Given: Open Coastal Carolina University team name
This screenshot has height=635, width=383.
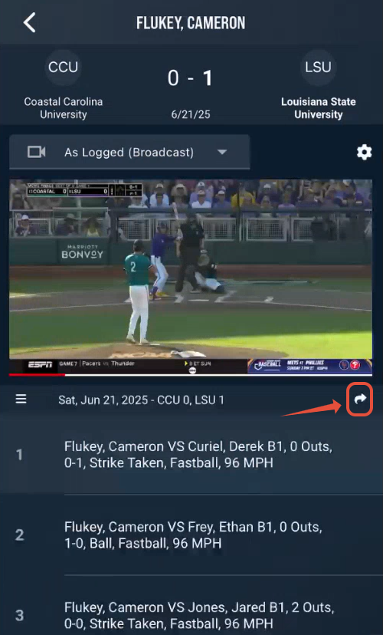Looking at the screenshot, I should [63, 108].
